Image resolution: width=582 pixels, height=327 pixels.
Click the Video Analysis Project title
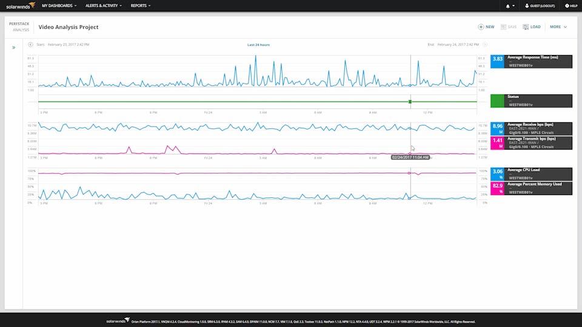tap(69, 27)
